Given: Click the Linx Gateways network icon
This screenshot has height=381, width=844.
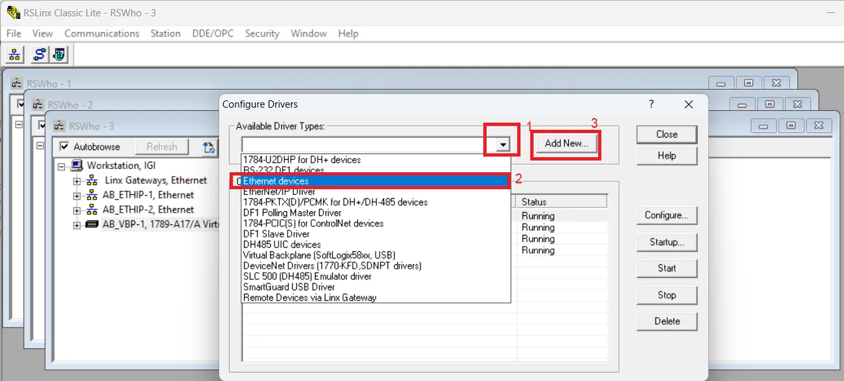Looking at the screenshot, I should pos(93,181).
